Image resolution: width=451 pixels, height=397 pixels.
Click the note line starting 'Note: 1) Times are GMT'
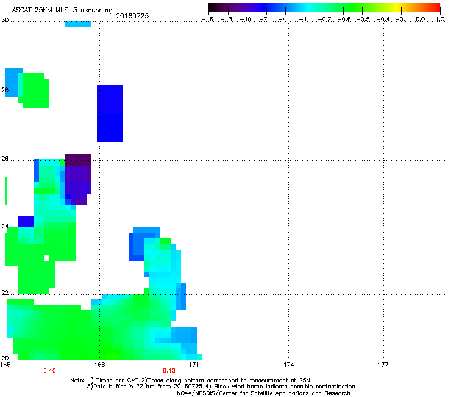pyautogui.click(x=190, y=381)
